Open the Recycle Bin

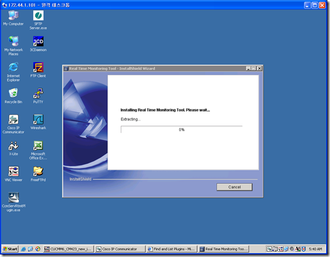pyautogui.click(x=13, y=96)
